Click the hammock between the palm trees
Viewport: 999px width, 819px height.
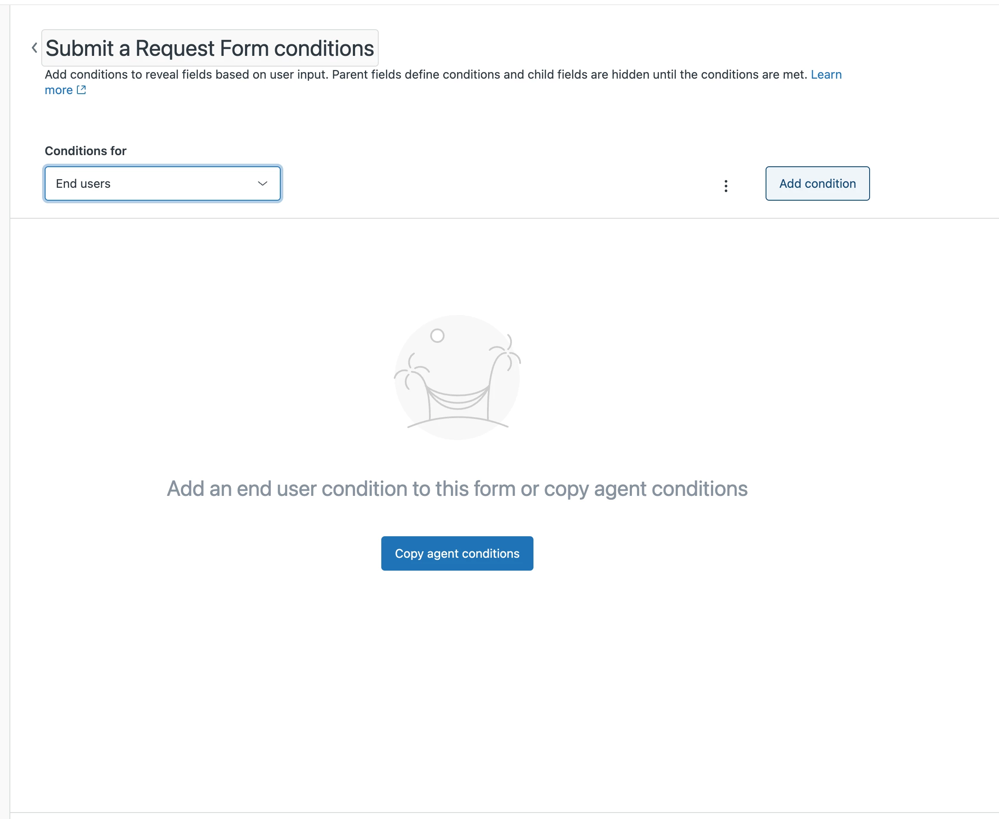click(457, 397)
